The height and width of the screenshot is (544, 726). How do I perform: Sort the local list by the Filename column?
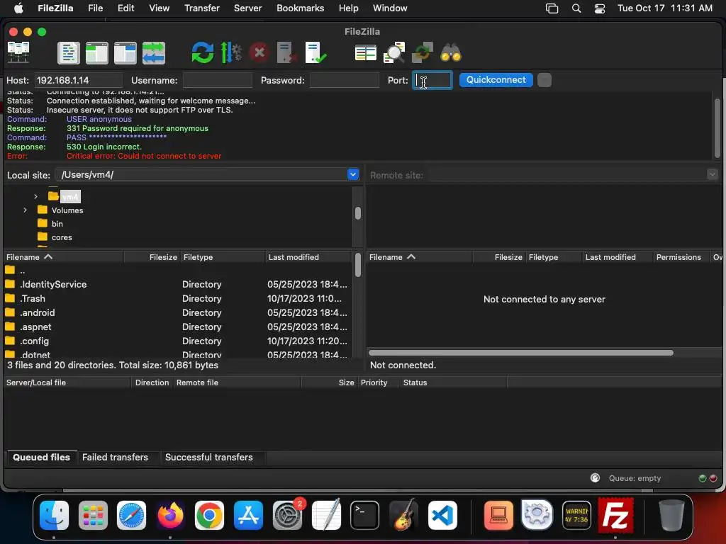click(63, 257)
